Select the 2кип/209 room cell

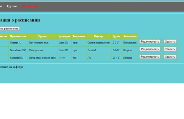64,43
